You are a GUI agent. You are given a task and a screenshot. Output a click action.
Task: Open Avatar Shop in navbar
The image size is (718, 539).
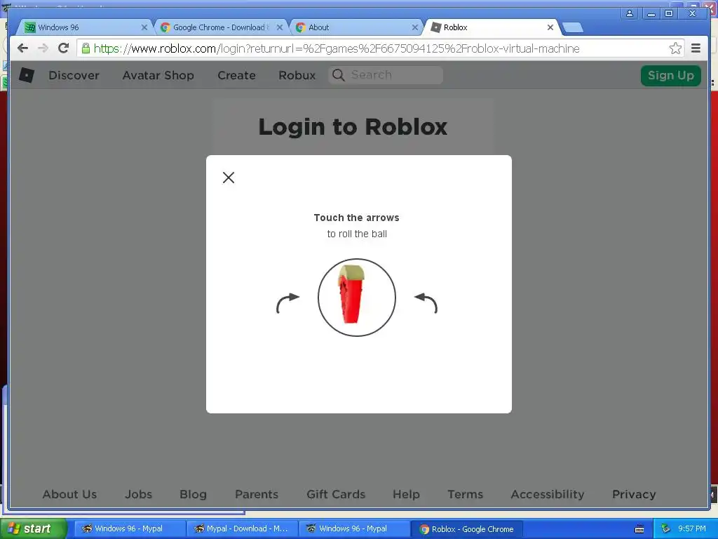[158, 75]
